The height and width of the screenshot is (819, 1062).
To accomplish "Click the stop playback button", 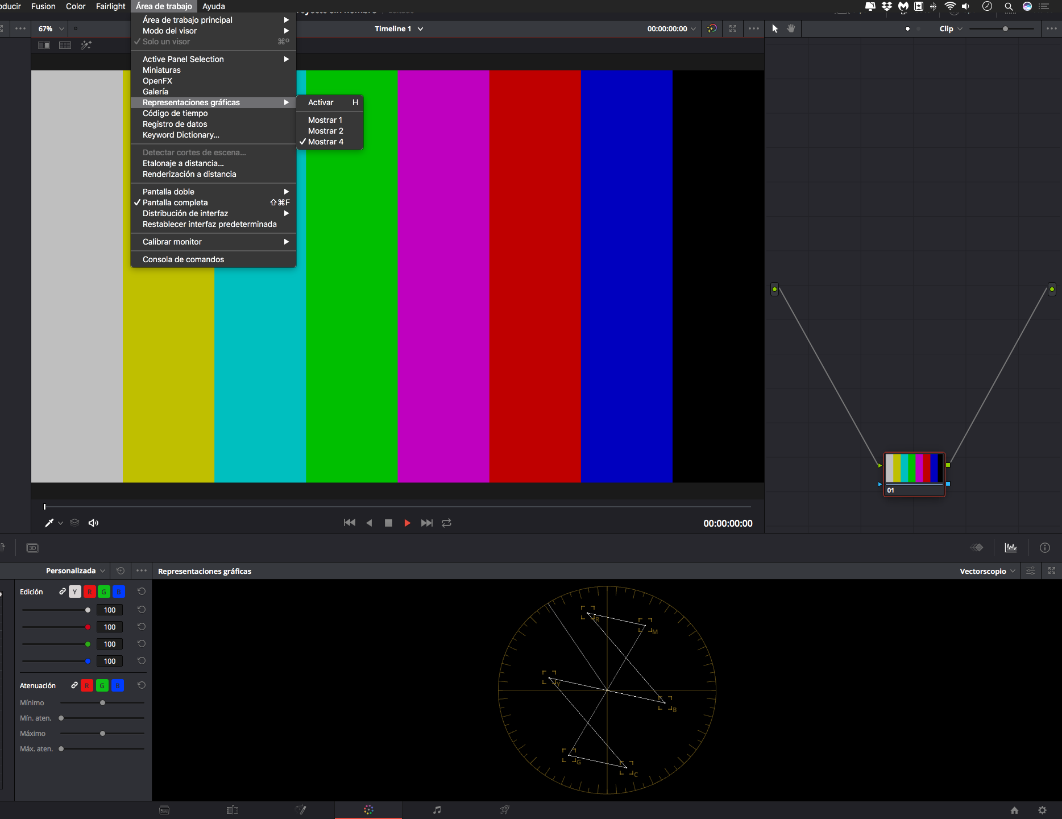I will tap(388, 523).
